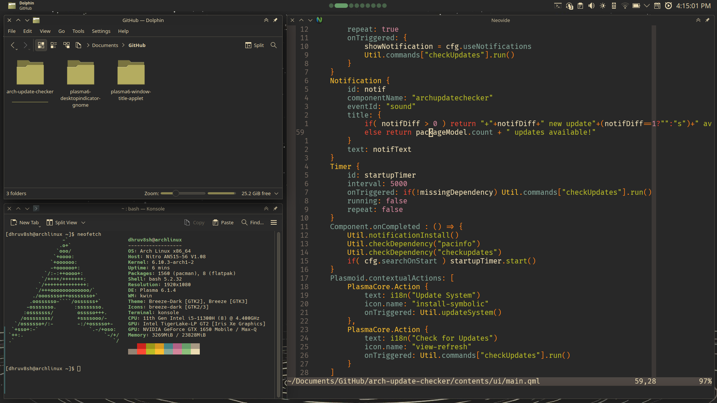Image resolution: width=717 pixels, height=403 pixels.
Task: Switch Dolphin to compact details view
Action: click(54, 45)
